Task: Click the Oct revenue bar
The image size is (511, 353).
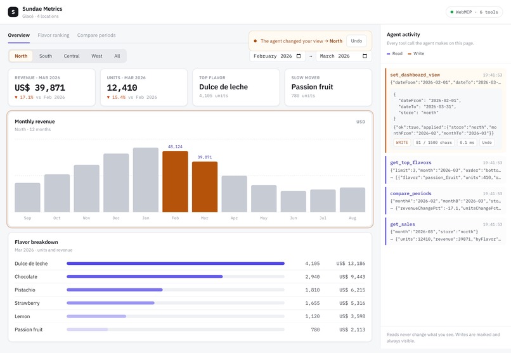Action: pos(57,193)
